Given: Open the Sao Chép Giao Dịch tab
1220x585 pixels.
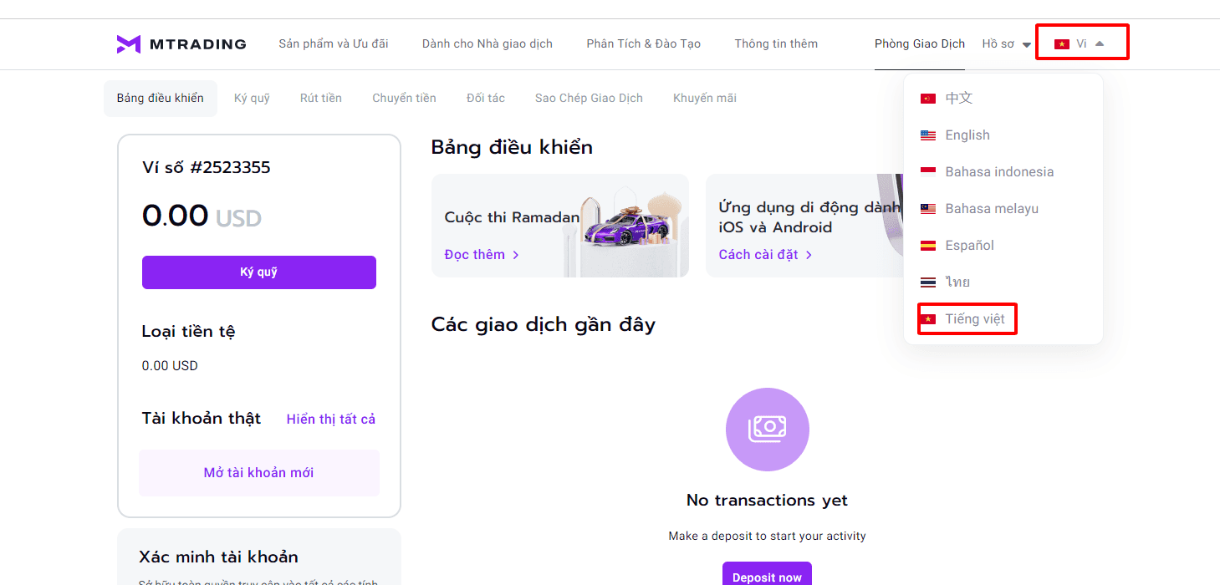Looking at the screenshot, I should (589, 99).
